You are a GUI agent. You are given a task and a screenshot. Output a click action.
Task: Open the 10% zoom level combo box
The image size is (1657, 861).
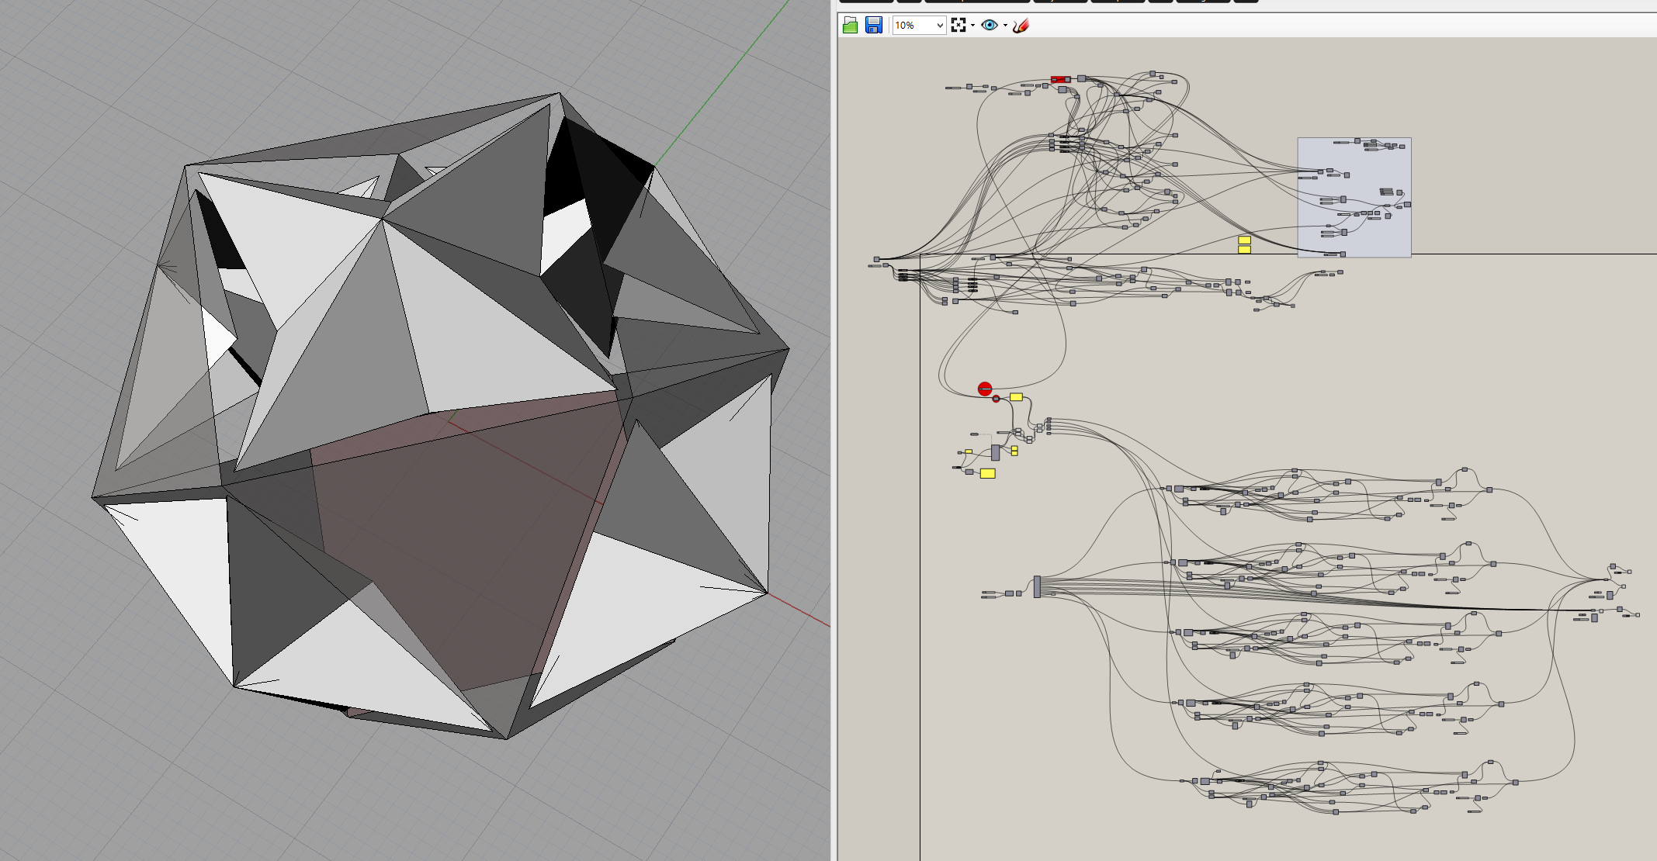919,26
